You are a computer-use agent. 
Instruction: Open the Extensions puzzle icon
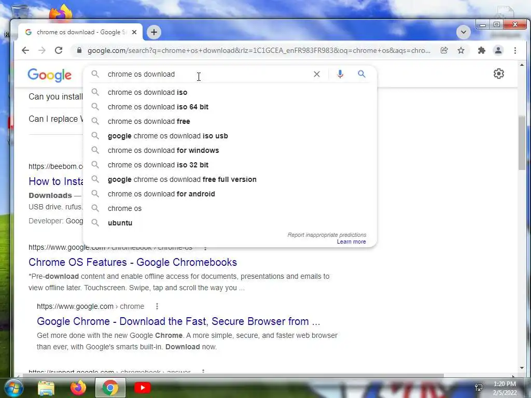[482, 50]
